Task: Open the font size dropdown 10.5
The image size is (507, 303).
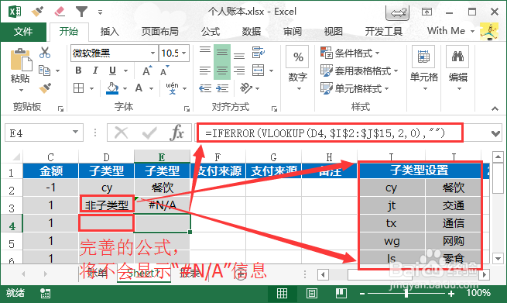Action: (184, 53)
